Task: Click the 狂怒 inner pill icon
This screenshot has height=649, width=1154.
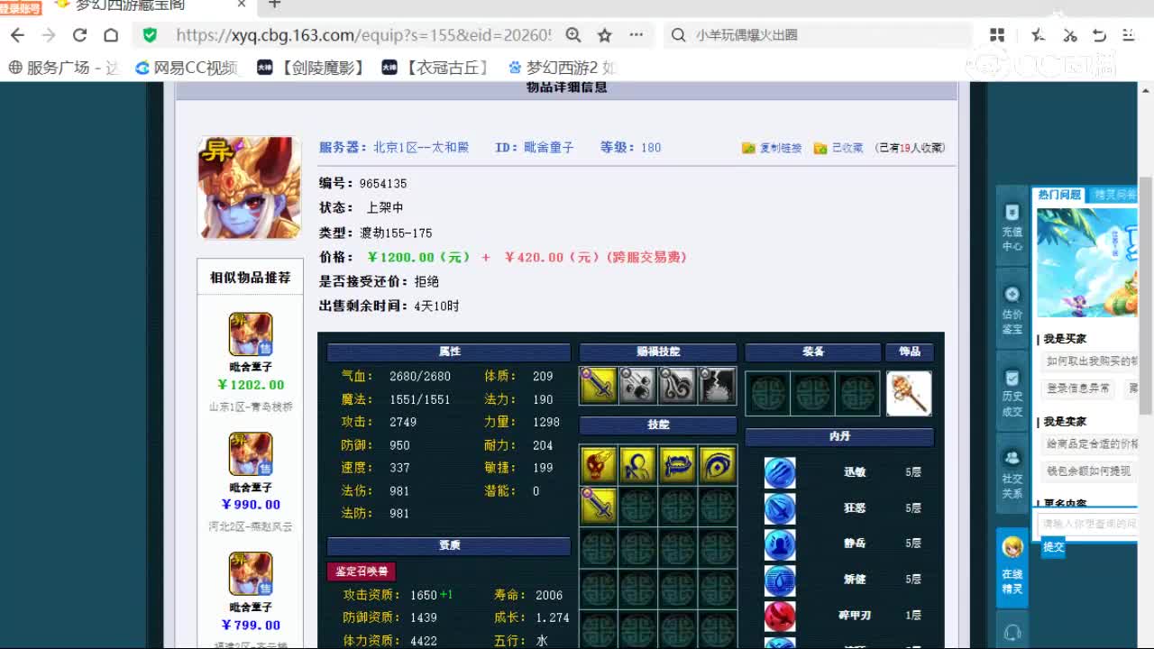Action: (780, 508)
